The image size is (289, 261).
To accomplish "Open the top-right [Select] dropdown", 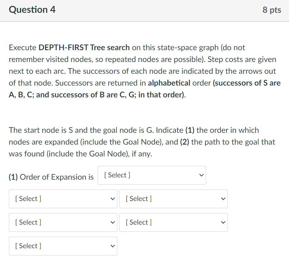I will tap(173, 199).
